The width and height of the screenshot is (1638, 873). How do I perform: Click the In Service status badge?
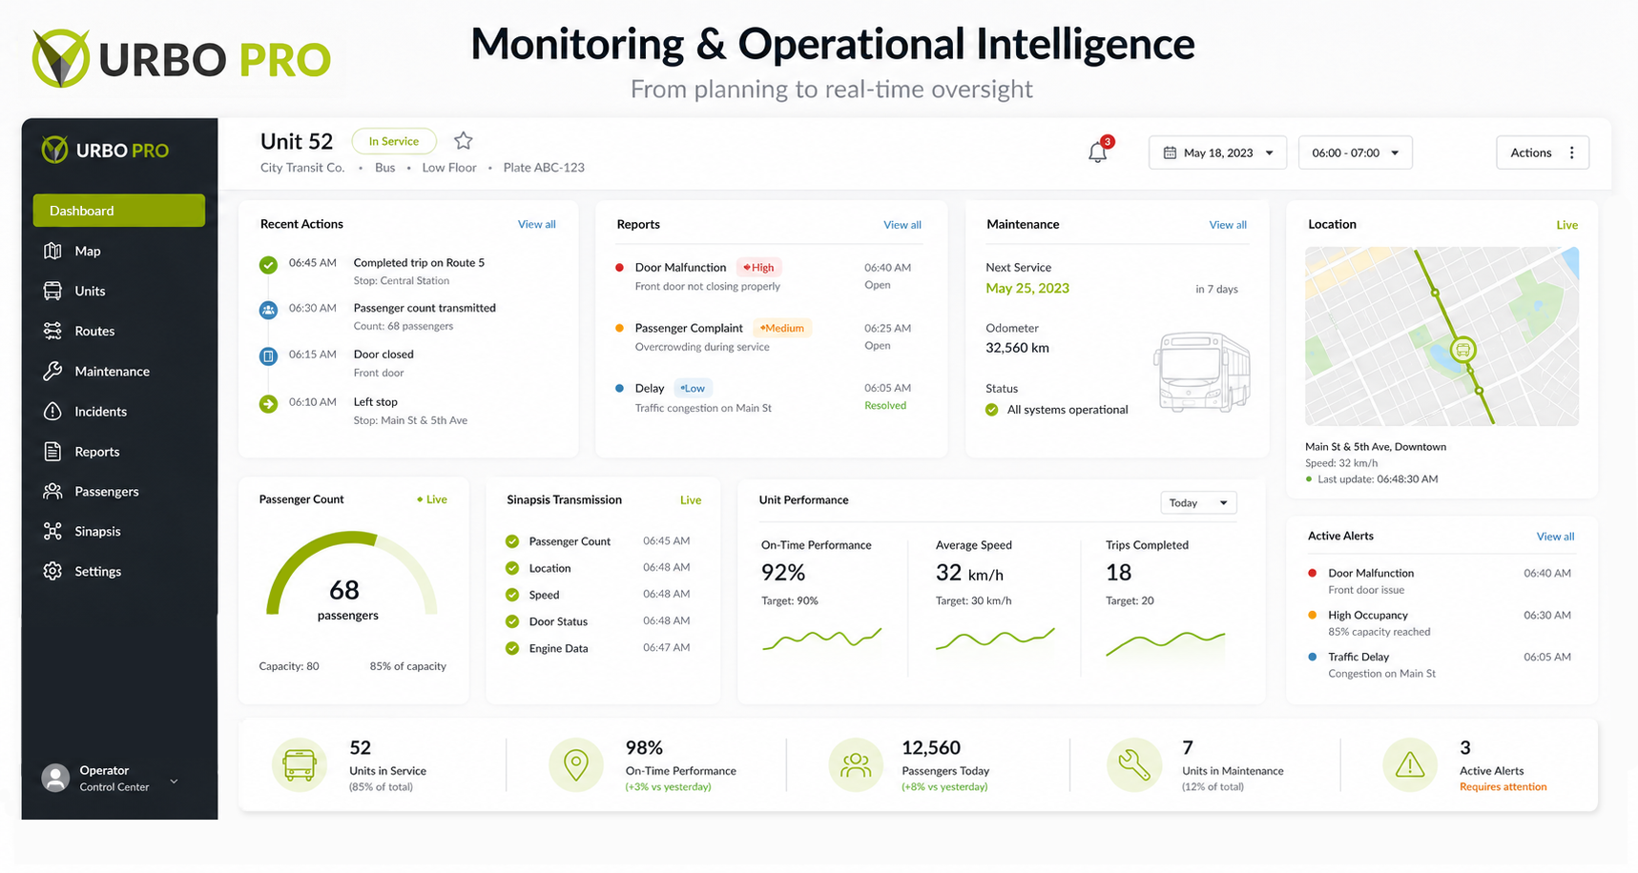point(394,141)
